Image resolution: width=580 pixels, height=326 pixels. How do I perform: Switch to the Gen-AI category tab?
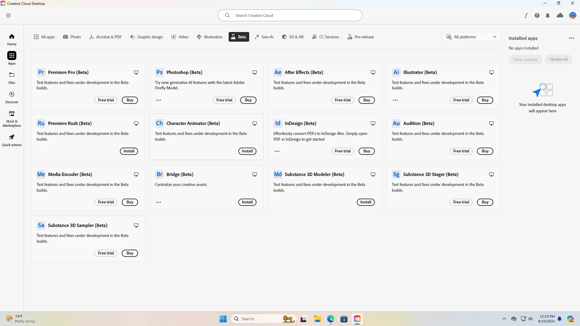(264, 37)
